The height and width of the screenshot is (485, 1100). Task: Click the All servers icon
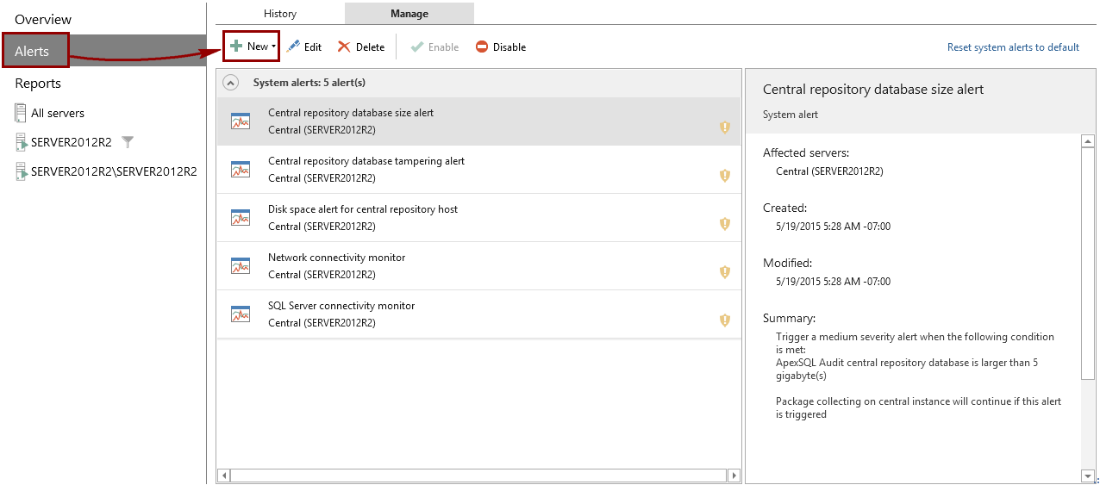click(21, 113)
